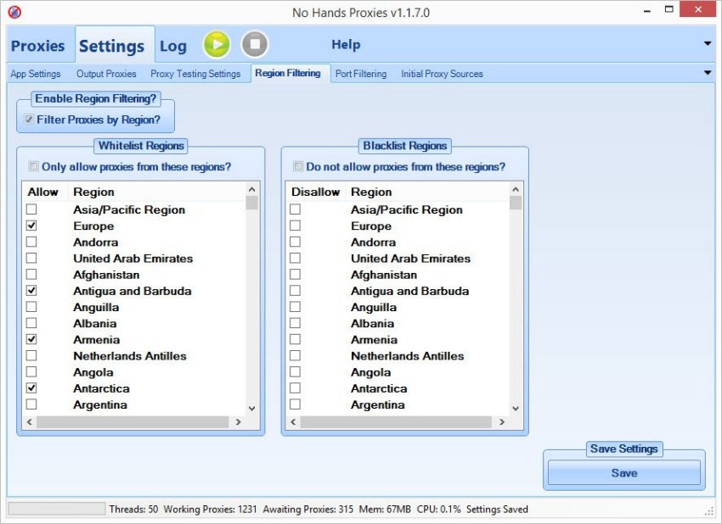Open Initial Proxy Sources sub-tab

(x=442, y=74)
